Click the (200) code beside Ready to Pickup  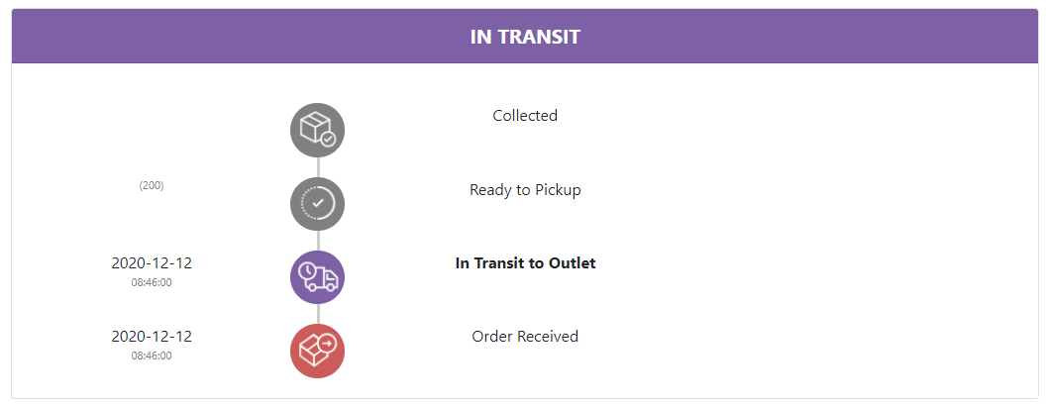coord(152,185)
